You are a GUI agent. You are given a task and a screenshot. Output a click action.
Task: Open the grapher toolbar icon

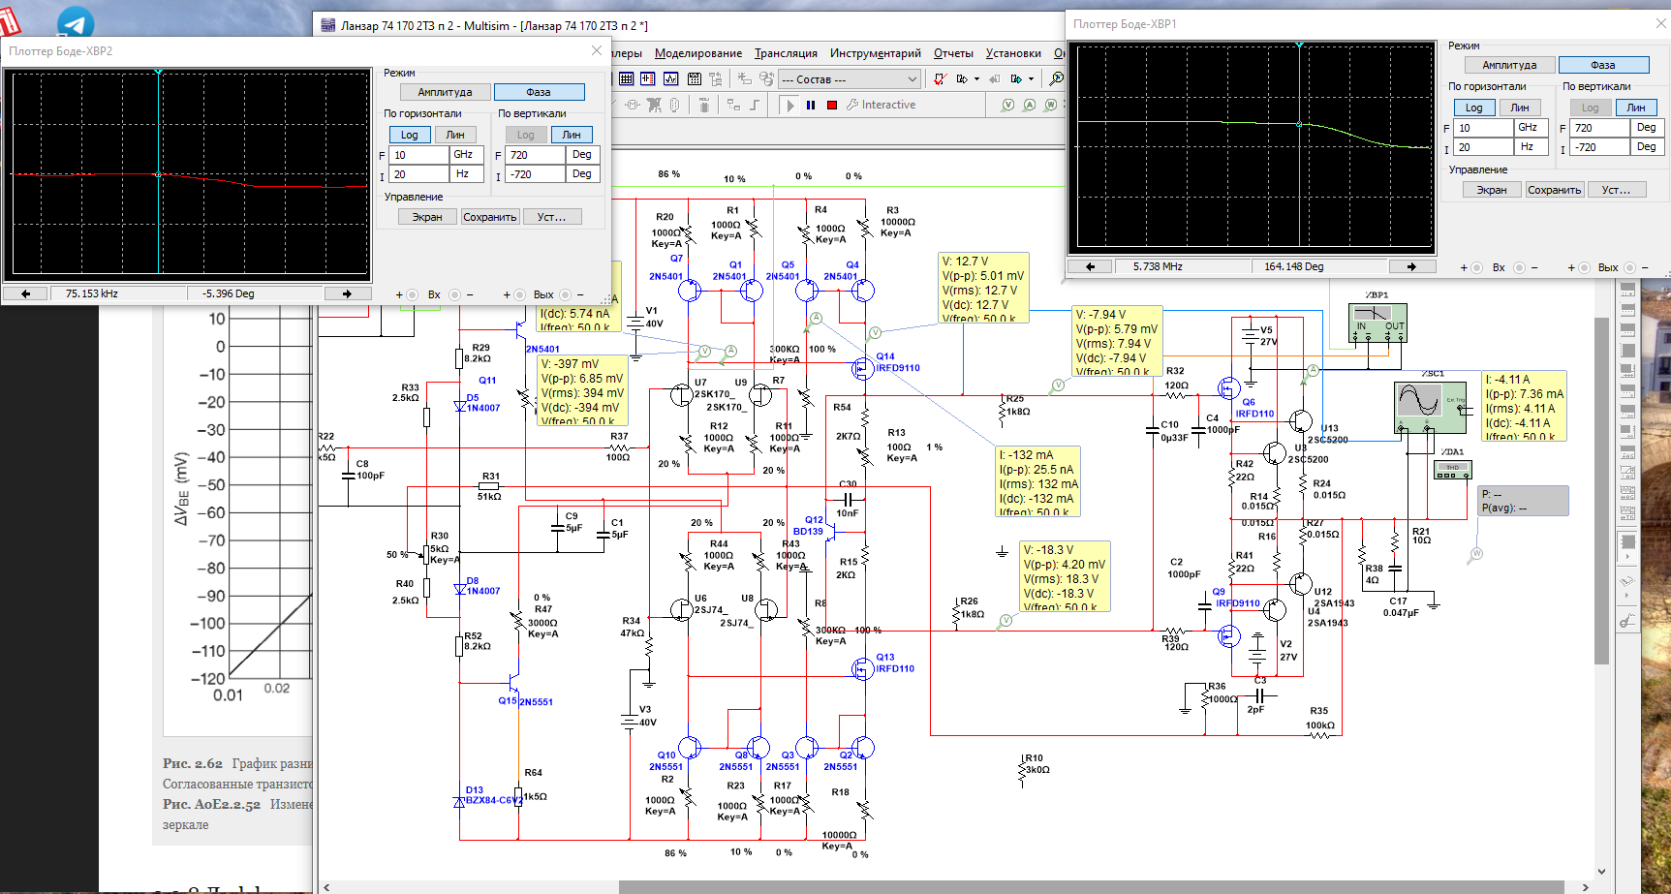670,78
